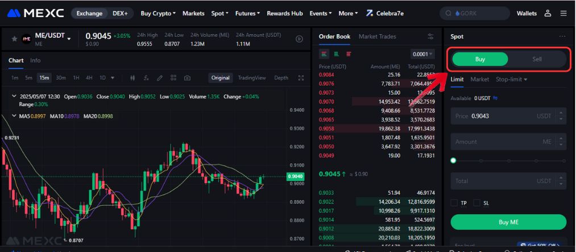
Task: Select the 4H timeframe
Action: (x=89, y=78)
